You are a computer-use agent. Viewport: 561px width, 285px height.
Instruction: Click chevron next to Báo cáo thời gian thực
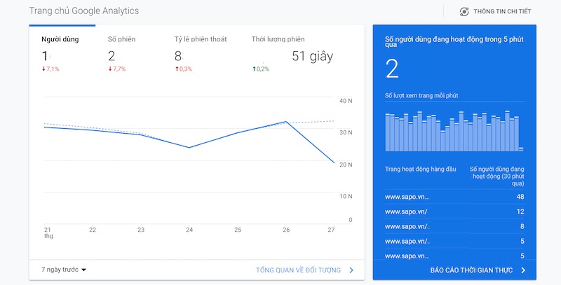pyautogui.click(x=523, y=270)
